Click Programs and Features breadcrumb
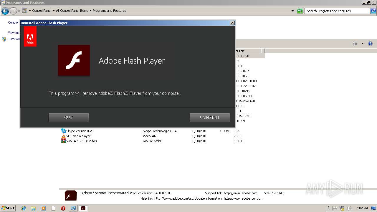377x212 pixels. coord(109,11)
